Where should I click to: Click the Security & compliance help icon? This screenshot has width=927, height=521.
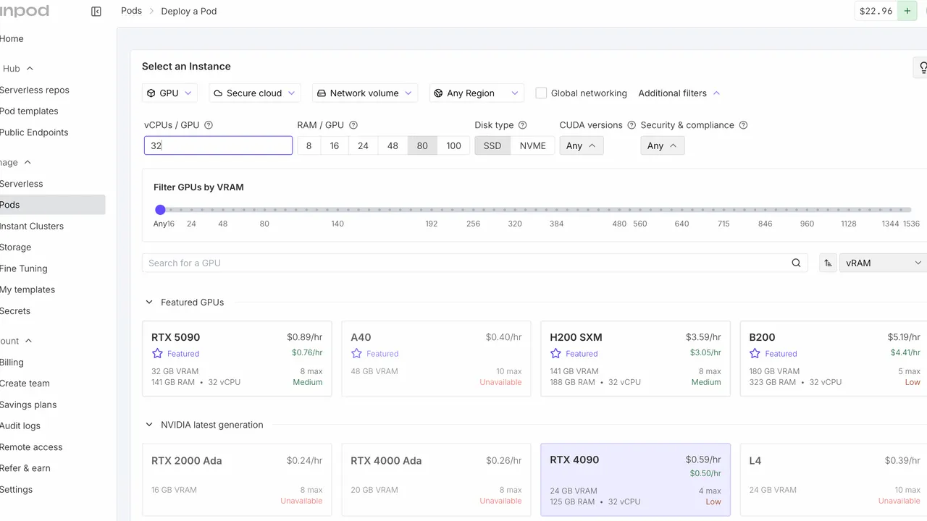click(743, 125)
